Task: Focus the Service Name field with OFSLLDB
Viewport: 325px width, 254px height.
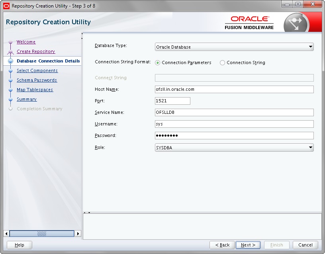Action: pyautogui.click(x=234, y=112)
